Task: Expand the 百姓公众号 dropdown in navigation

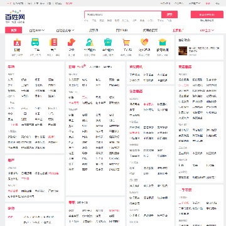Action: 65,31
